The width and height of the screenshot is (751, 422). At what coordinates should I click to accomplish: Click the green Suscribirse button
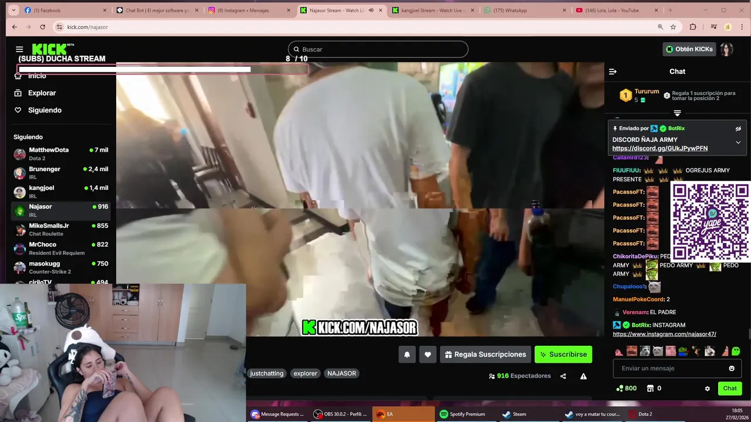tap(563, 355)
